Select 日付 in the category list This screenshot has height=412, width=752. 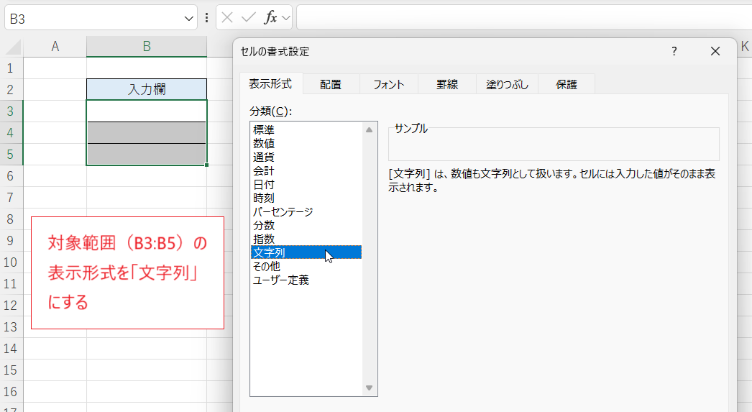pos(306,184)
